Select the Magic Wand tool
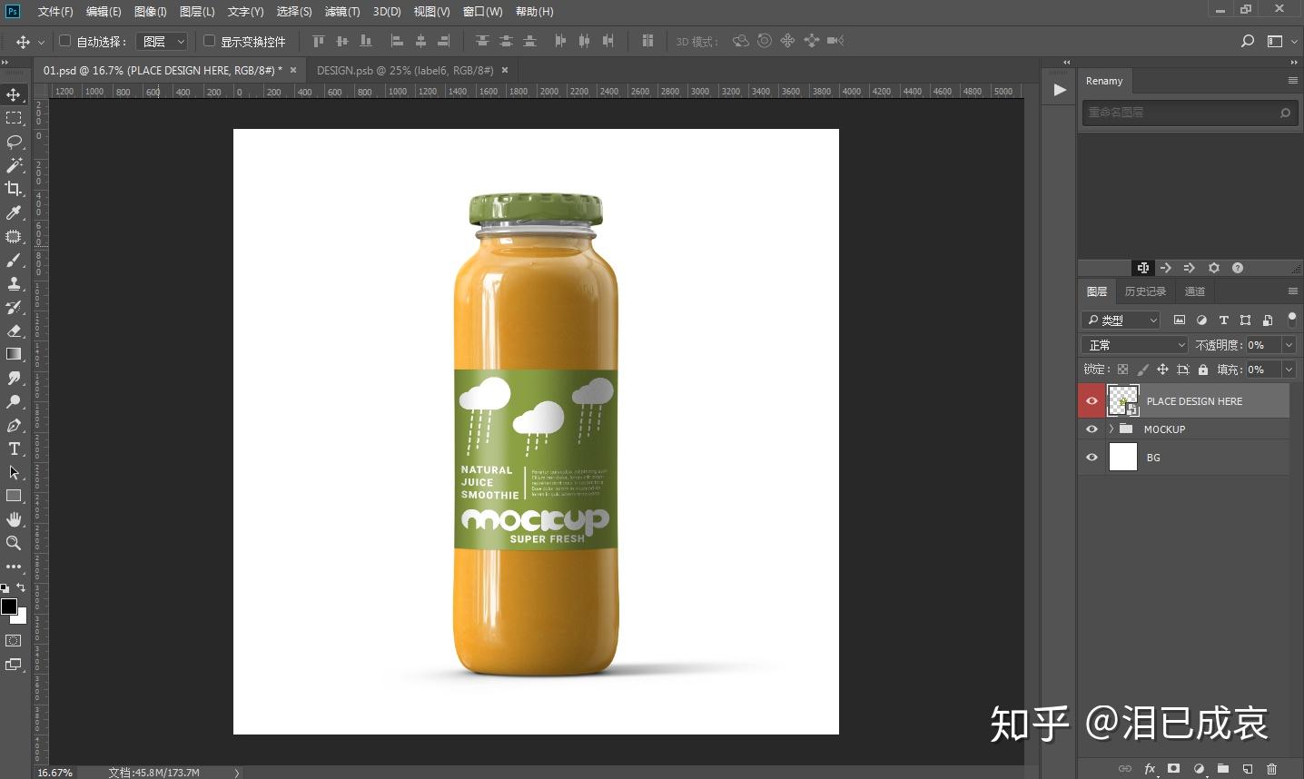 [14, 165]
